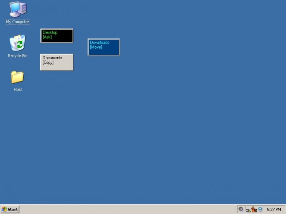Click the Downloads [Move] drop target
The image size is (286, 214).
104,47
